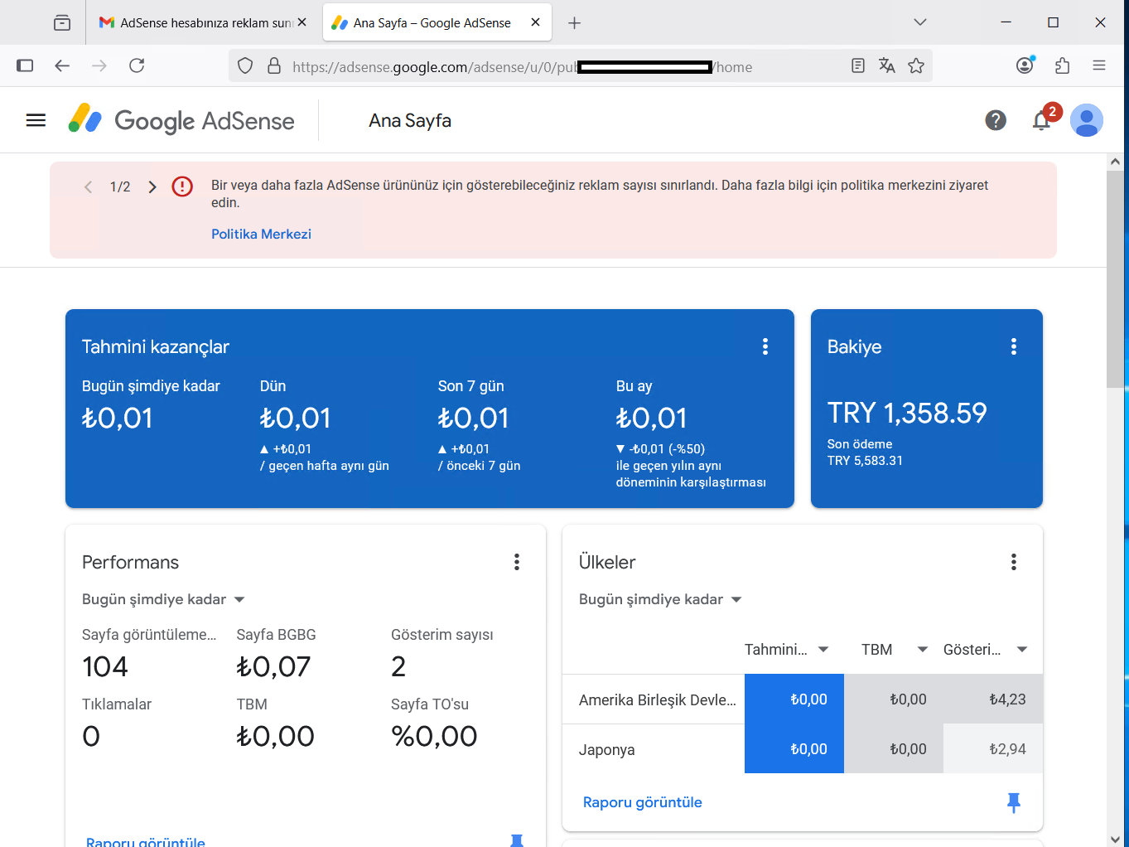The width and height of the screenshot is (1129, 847).
Task: Open the notifications bell with 2 alerts
Action: (x=1042, y=120)
